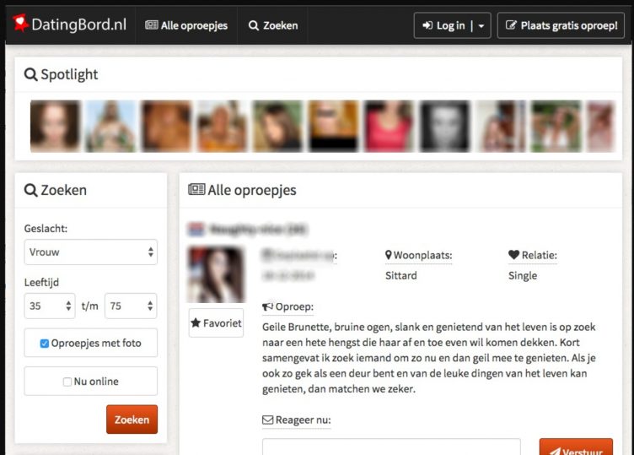Click the DatingBord.nl heart logo
The width and height of the screenshot is (634, 455).
pyautogui.click(x=19, y=24)
